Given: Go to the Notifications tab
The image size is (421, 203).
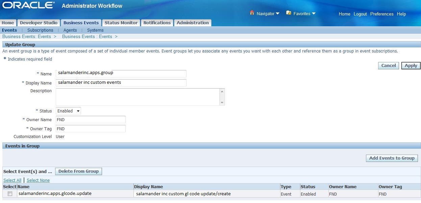Looking at the screenshot, I should (x=157, y=23).
